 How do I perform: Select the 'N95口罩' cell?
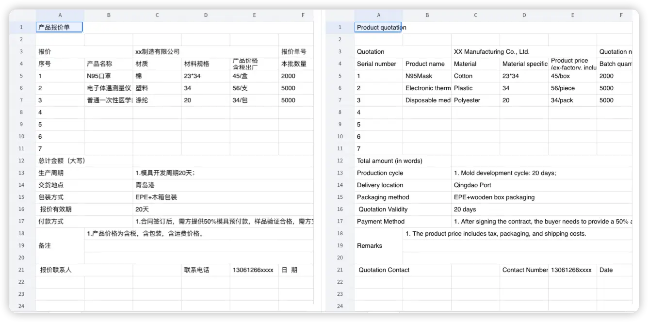[x=109, y=76]
